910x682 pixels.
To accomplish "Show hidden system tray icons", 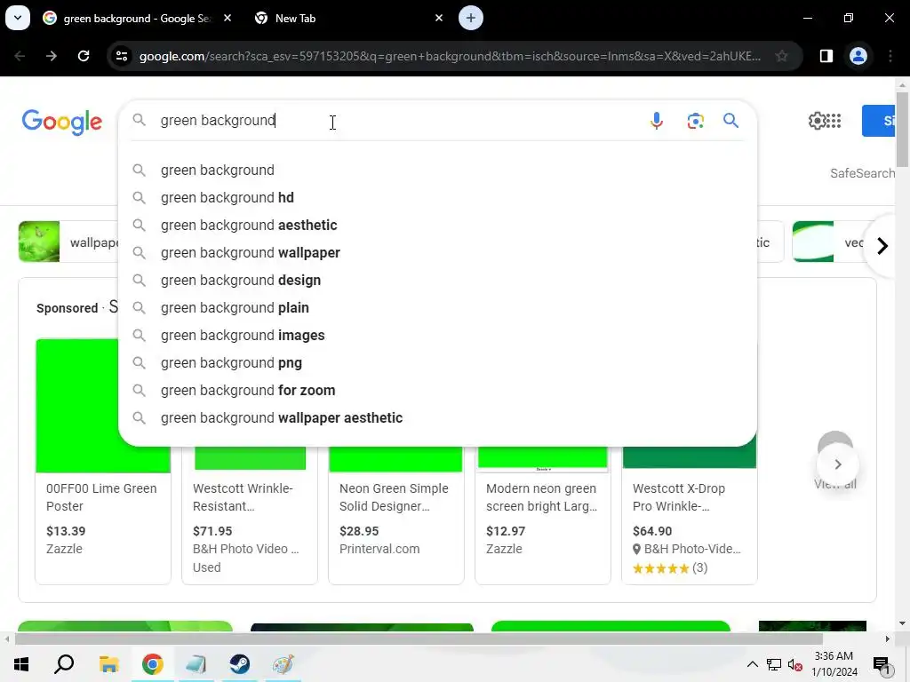I will [752, 664].
